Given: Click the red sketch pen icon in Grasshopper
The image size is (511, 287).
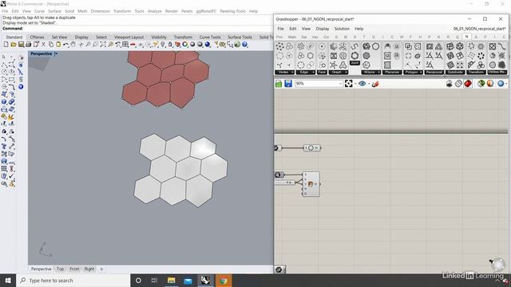Looking at the screenshot, I should (x=375, y=84).
